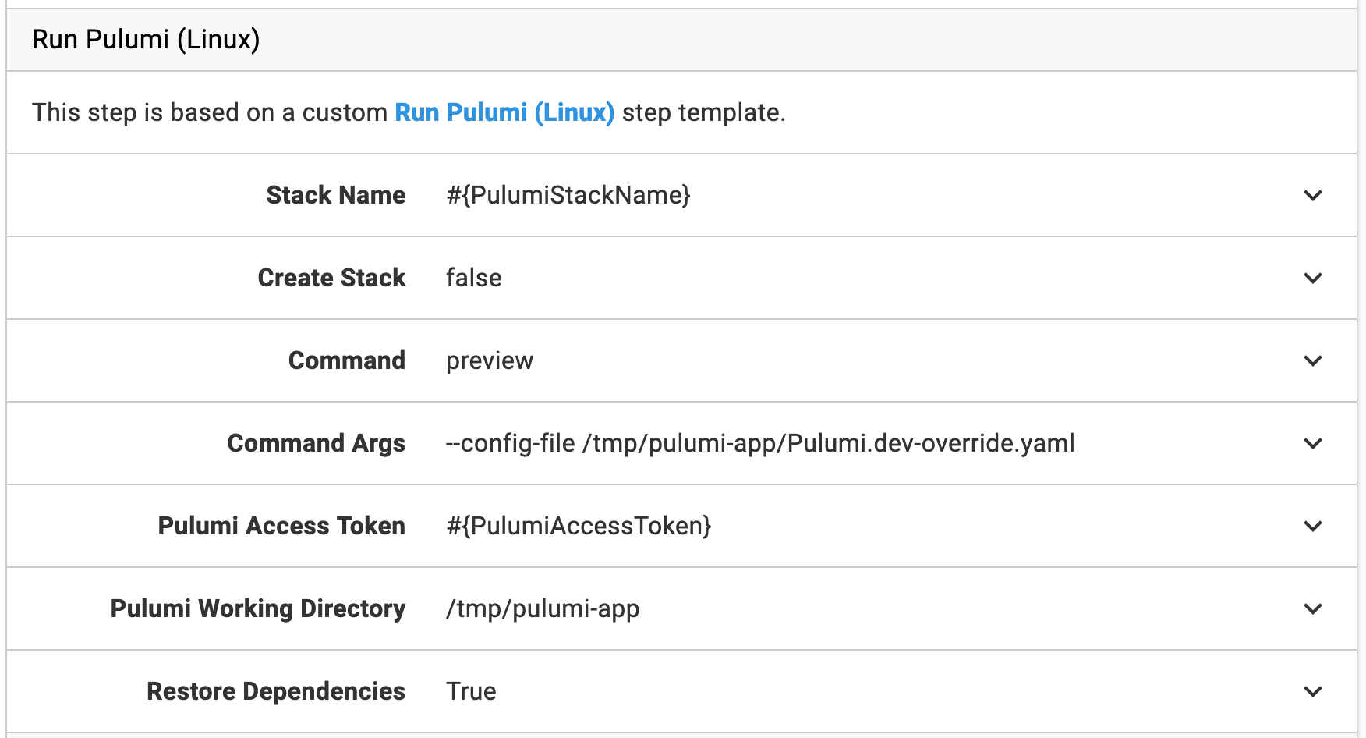The height and width of the screenshot is (738, 1366).
Task: Open the Run Pulumi (Linux) template link
Action: click(504, 112)
